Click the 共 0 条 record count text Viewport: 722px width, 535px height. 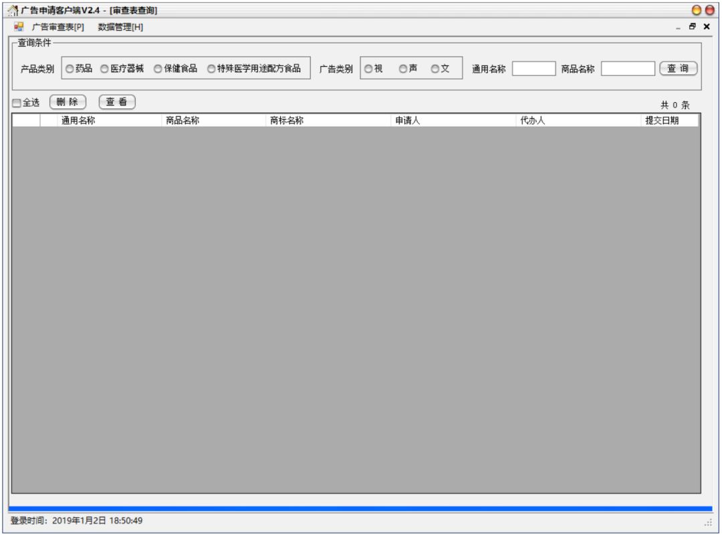675,105
